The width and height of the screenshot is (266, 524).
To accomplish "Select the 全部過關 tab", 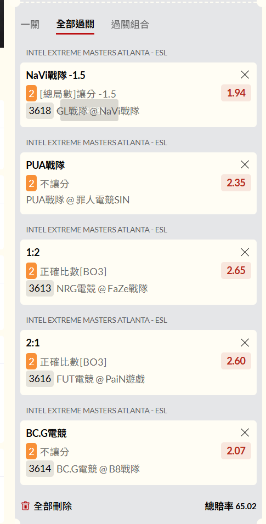I will tap(75, 25).
